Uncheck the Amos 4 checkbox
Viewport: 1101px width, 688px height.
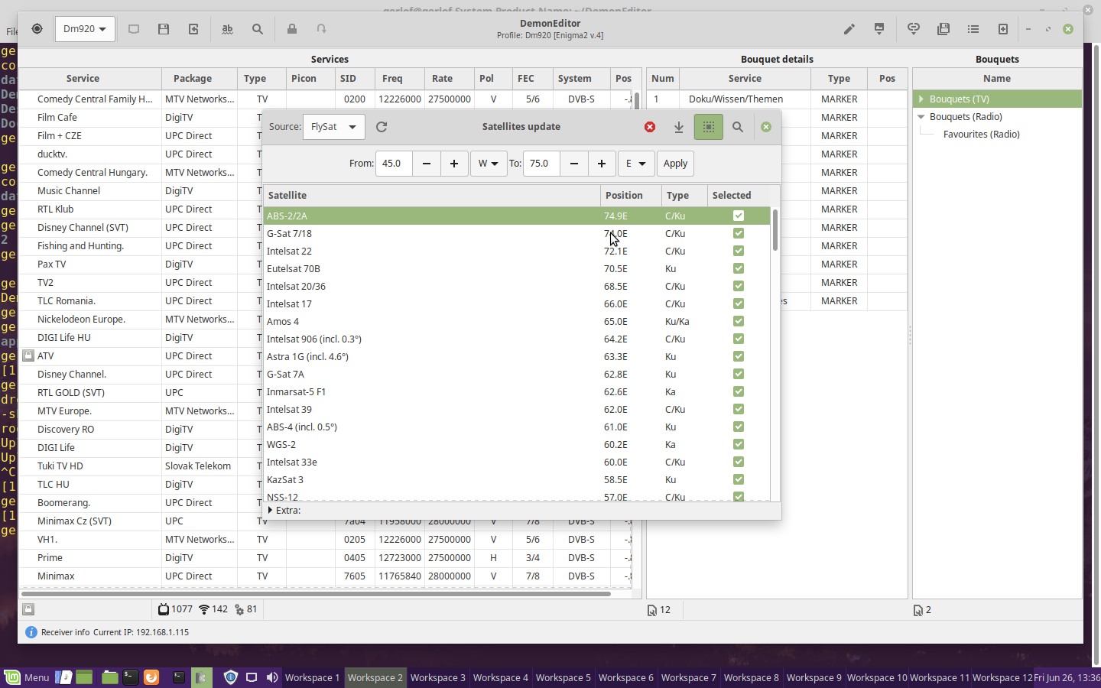[739, 321]
